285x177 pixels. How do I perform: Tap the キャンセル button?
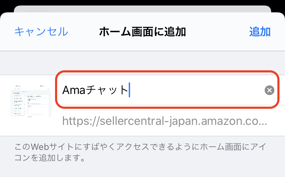41,32
